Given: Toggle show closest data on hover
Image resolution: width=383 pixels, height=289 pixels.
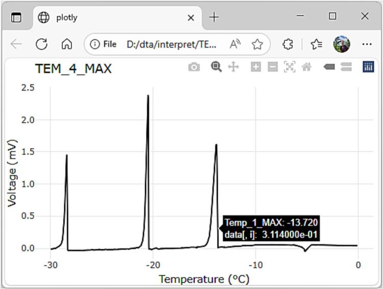Looking at the screenshot, I should 329,67.
